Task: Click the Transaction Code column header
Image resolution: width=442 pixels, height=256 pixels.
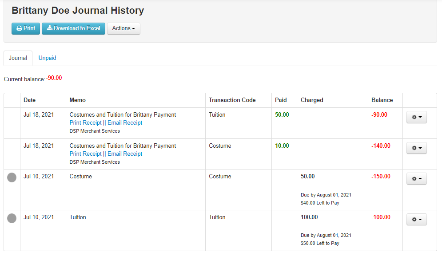Action: click(232, 100)
